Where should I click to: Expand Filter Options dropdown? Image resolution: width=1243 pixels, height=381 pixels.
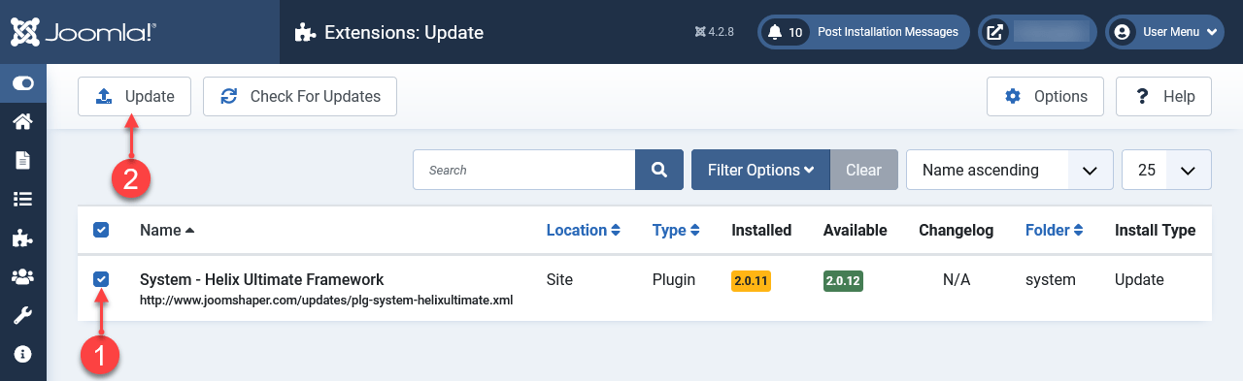[760, 170]
